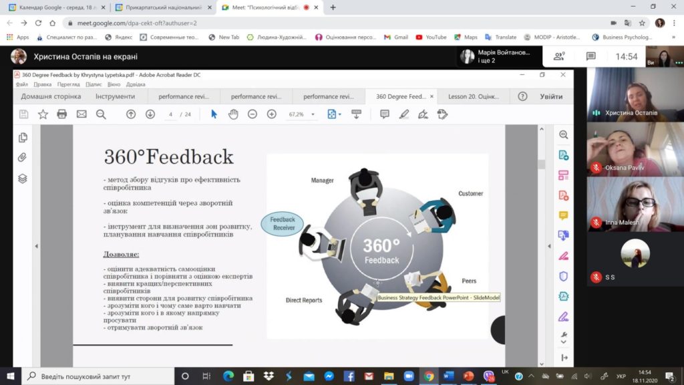Viewport: 684px width, 385px height.
Task: Activate the arrow selection tool
Action: [x=214, y=114]
